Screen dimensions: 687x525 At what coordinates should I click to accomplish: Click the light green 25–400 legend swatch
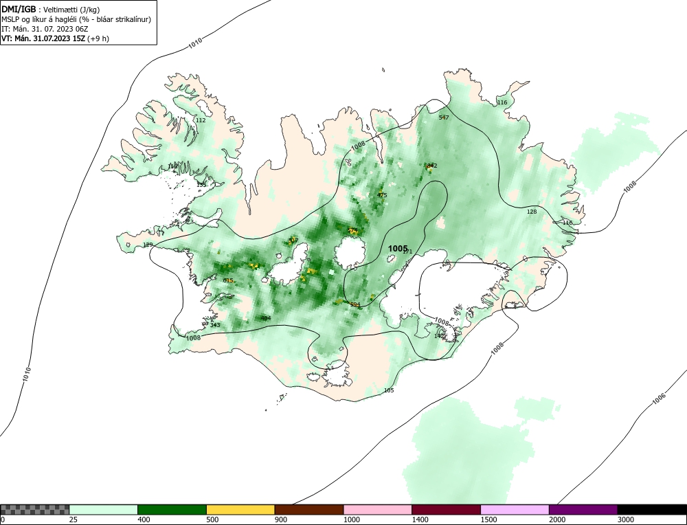104,509
